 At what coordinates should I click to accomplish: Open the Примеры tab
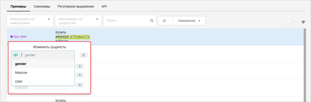[x=18, y=6]
